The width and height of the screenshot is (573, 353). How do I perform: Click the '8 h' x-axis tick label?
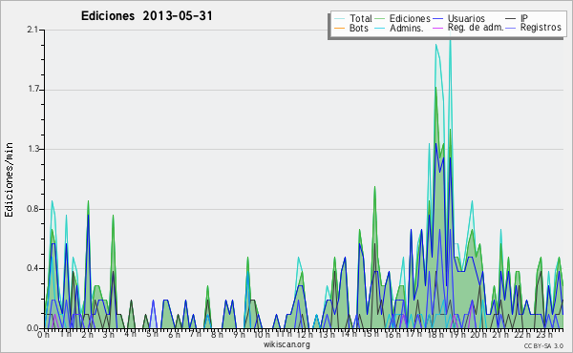217,334
